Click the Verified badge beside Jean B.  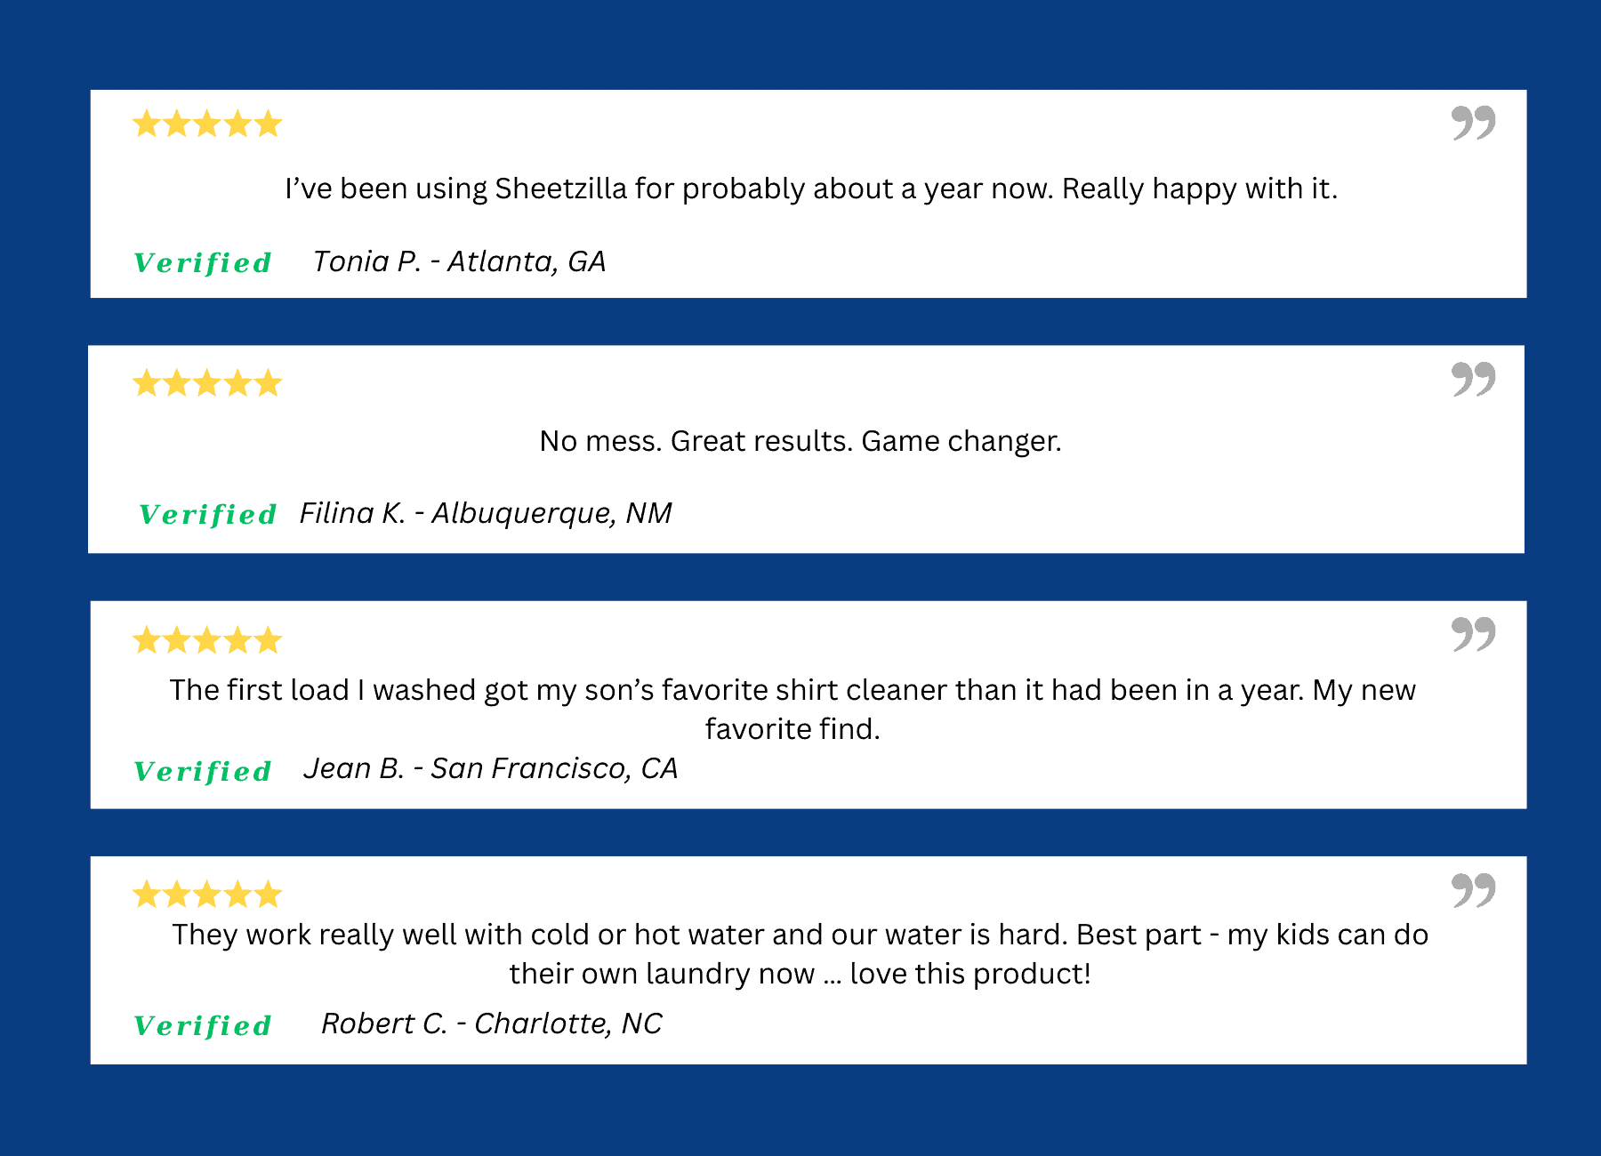pyautogui.click(x=203, y=771)
